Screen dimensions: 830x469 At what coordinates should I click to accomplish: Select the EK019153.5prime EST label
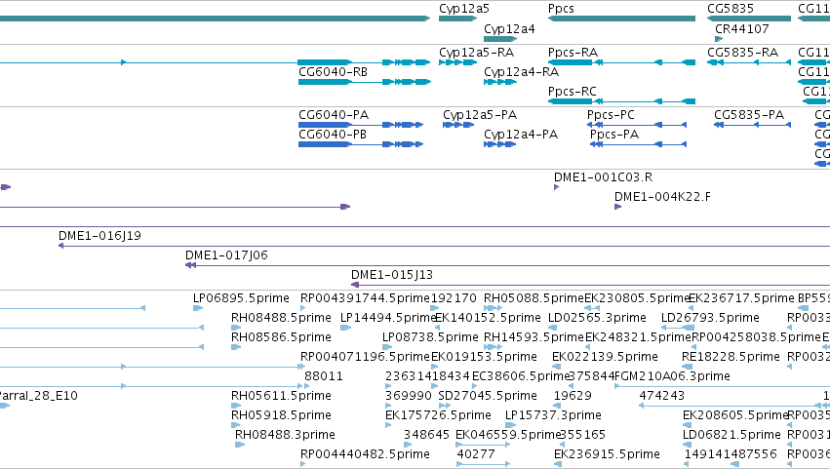(484, 357)
